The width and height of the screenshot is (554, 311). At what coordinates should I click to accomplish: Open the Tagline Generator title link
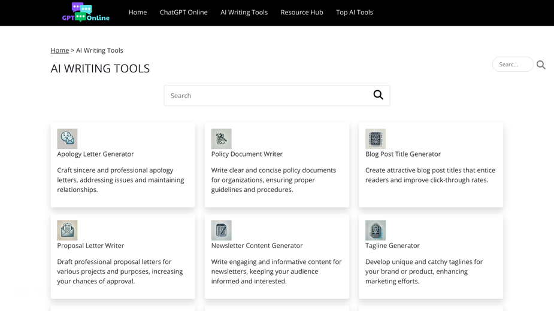[x=392, y=246]
